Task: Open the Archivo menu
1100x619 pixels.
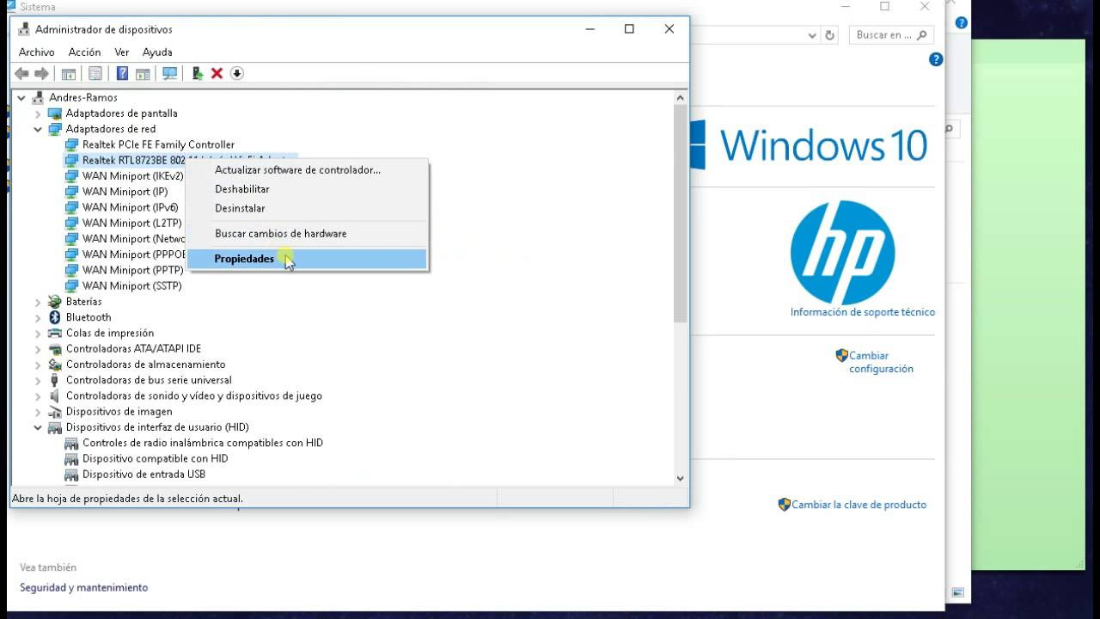Action: [37, 52]
